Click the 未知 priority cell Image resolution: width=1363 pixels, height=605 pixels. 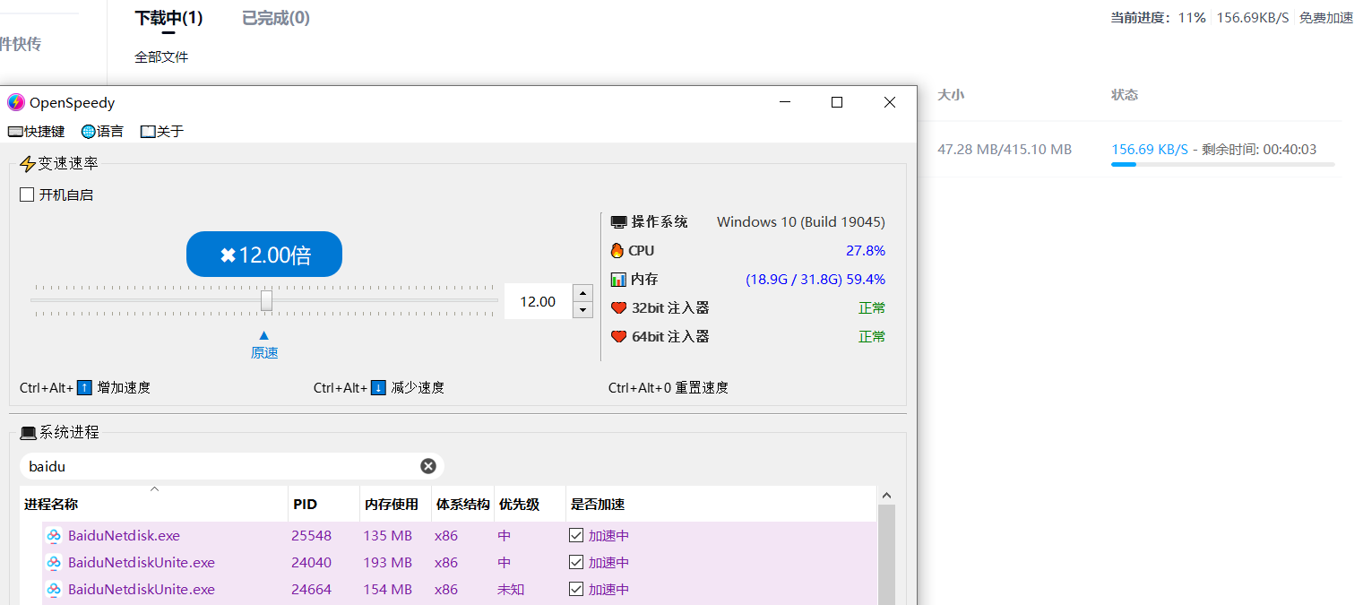[x=511, y=590]
